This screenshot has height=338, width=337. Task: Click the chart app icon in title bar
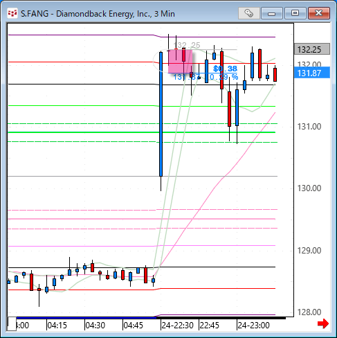point(12,13)
